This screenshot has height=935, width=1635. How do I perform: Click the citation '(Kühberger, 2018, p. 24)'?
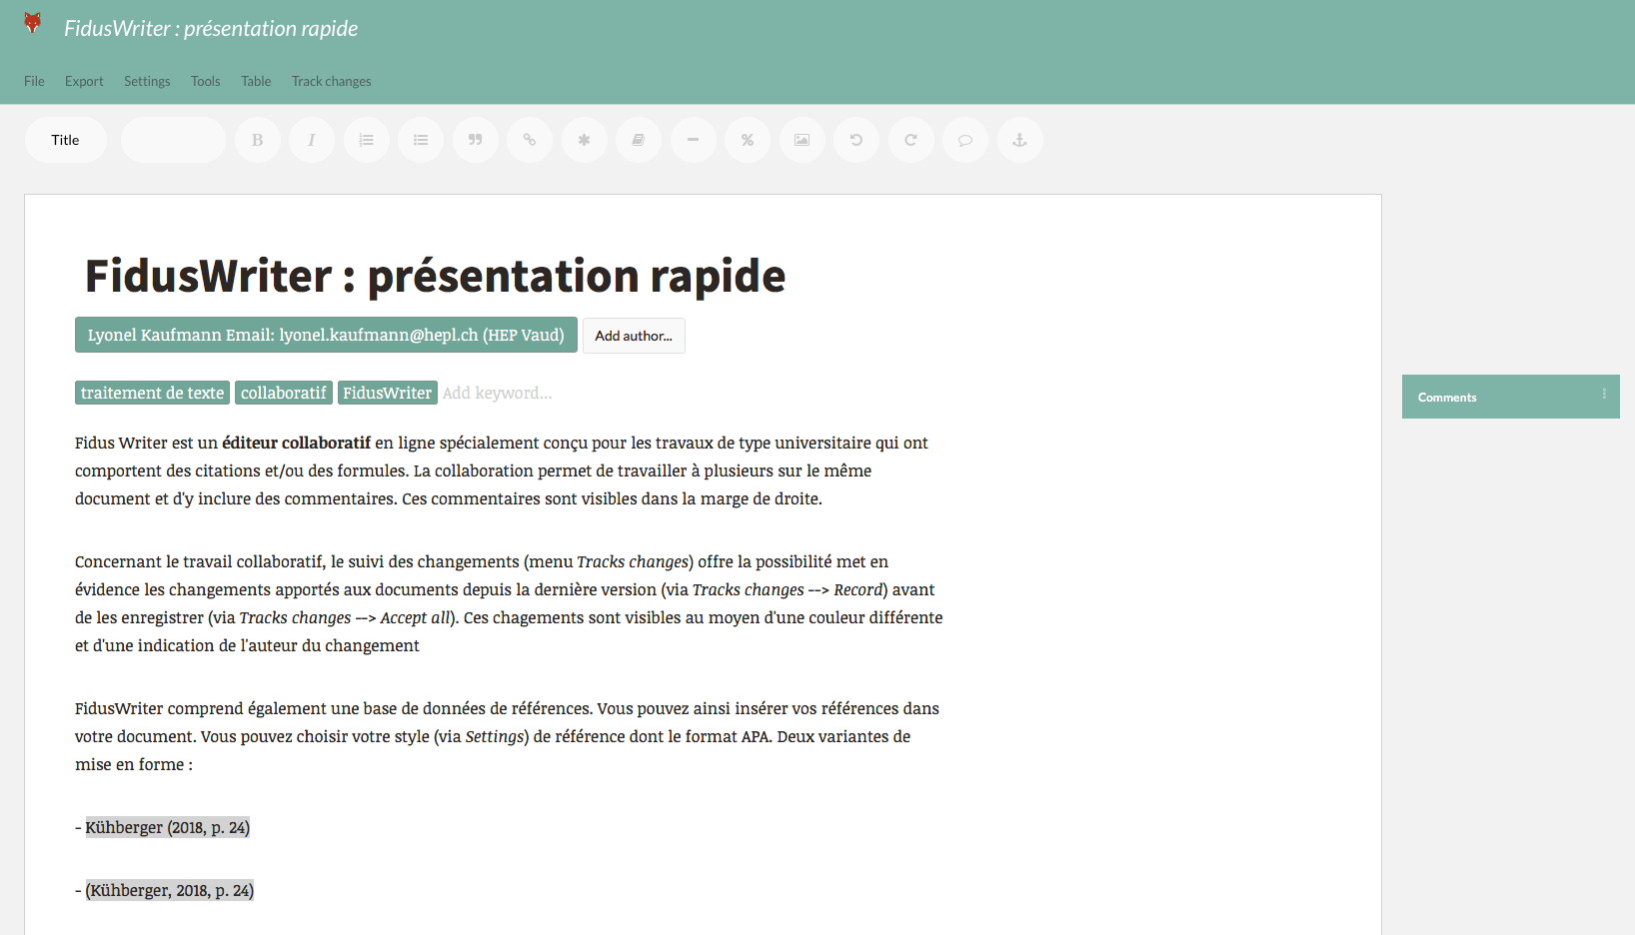pos(170,890)
